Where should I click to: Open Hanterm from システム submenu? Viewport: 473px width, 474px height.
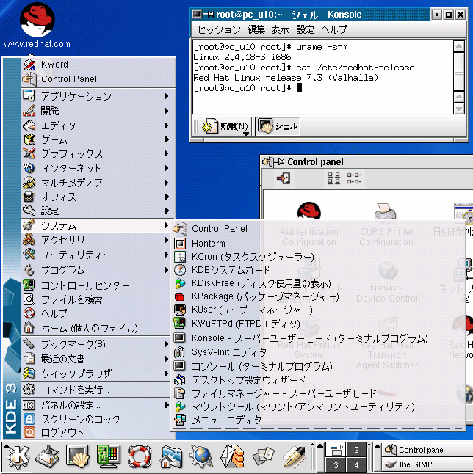pos(318,244)
